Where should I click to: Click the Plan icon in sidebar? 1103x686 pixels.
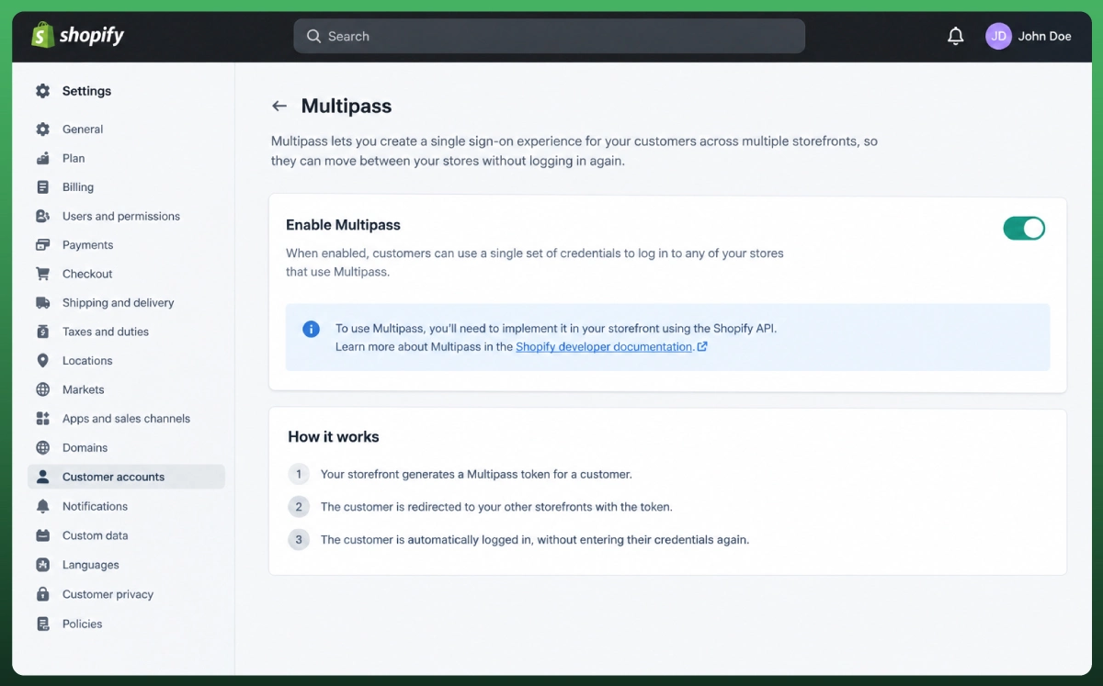click(x=42, y=158)
